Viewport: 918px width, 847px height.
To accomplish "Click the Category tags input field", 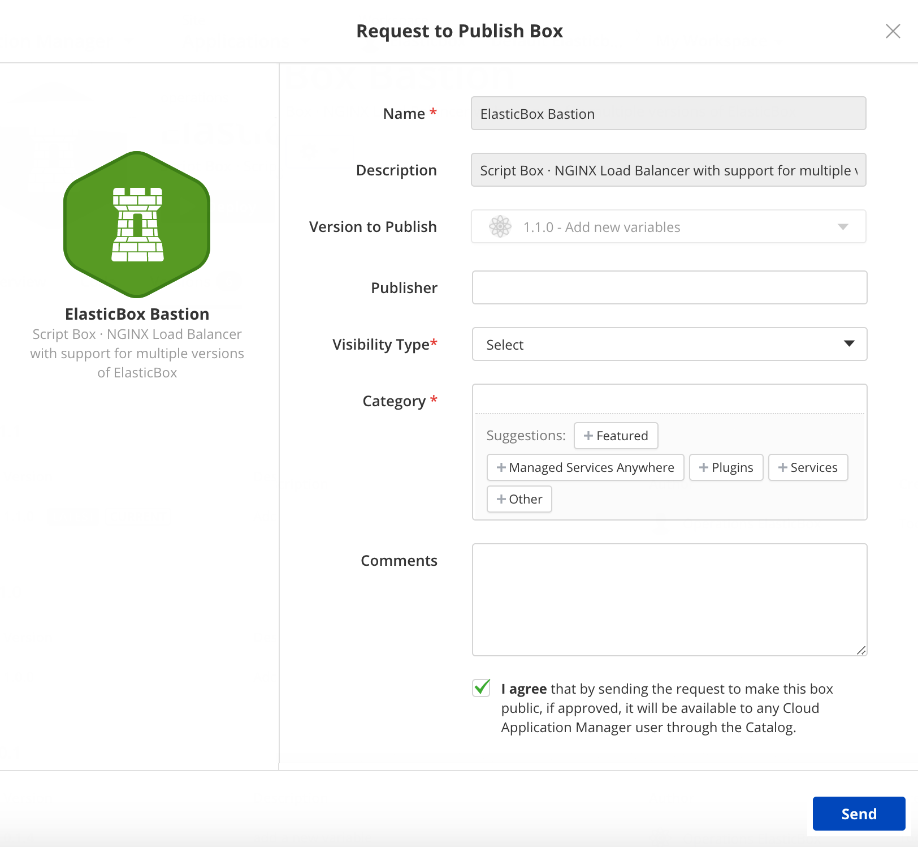I will 670,399.
